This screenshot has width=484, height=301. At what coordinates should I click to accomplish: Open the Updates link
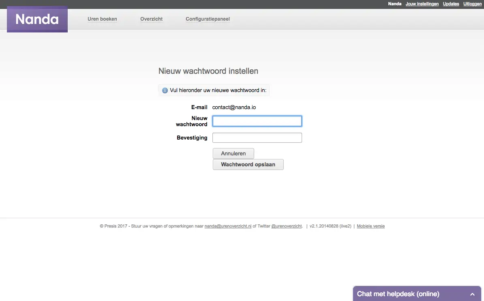(x=451, y=4)
